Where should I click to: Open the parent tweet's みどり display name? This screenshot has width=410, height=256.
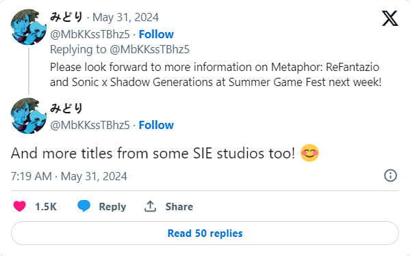tap(66, 17)
